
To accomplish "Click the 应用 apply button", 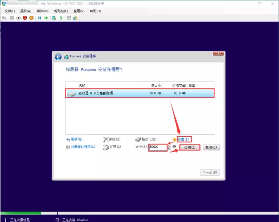I will 190,147.
